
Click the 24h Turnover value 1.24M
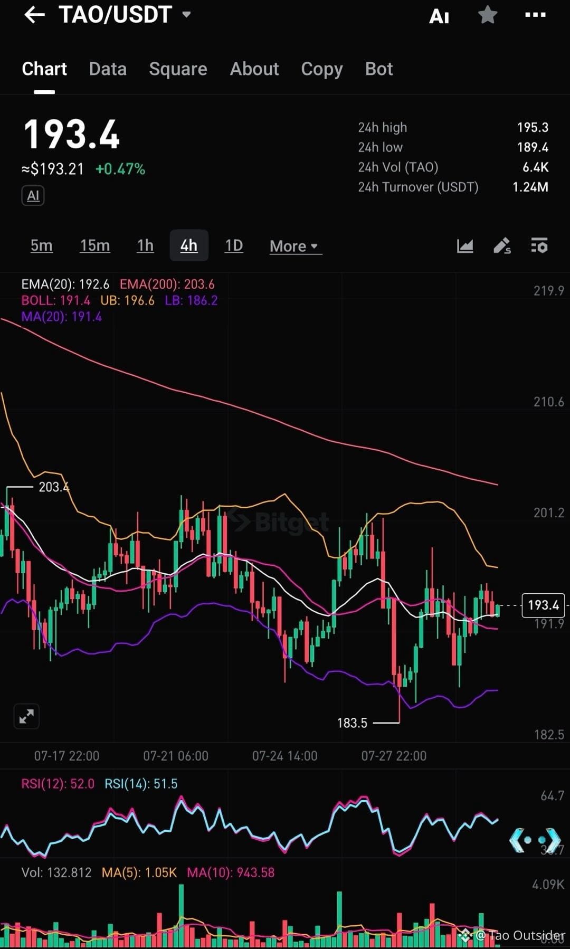[x=530, y=187]
